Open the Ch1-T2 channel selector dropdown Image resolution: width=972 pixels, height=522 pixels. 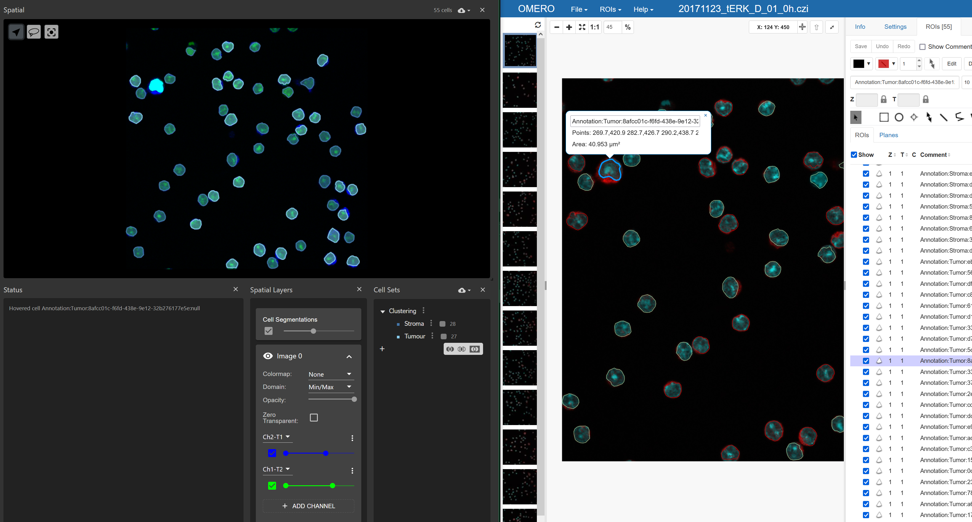point(277,469)
